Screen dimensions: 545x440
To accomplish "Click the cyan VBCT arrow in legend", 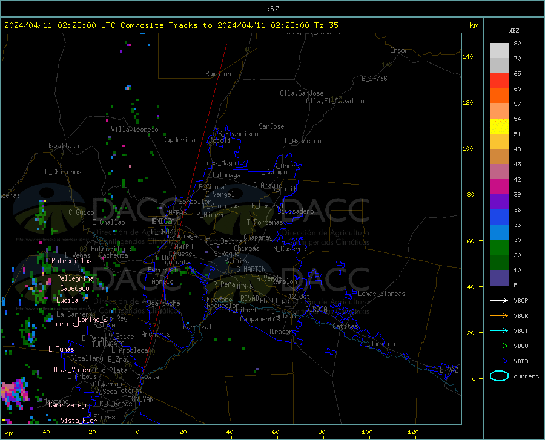I will point(499,330).
